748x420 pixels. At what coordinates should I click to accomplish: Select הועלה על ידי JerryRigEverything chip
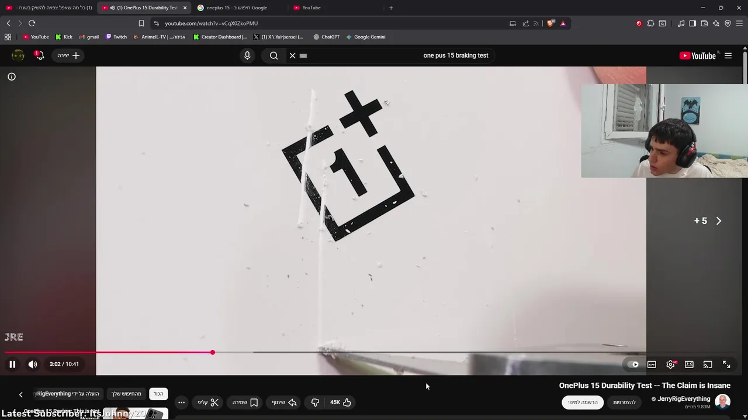pos(68,394)
